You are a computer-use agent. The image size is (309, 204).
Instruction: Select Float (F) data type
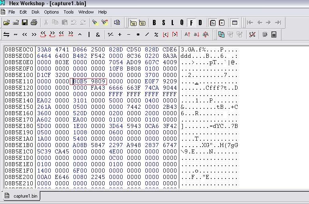(x=191, y=23)
